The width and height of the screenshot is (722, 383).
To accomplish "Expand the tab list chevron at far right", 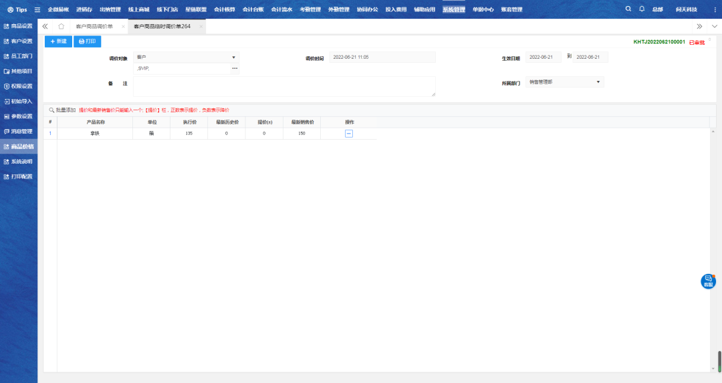I will click(x=714, y=26).
